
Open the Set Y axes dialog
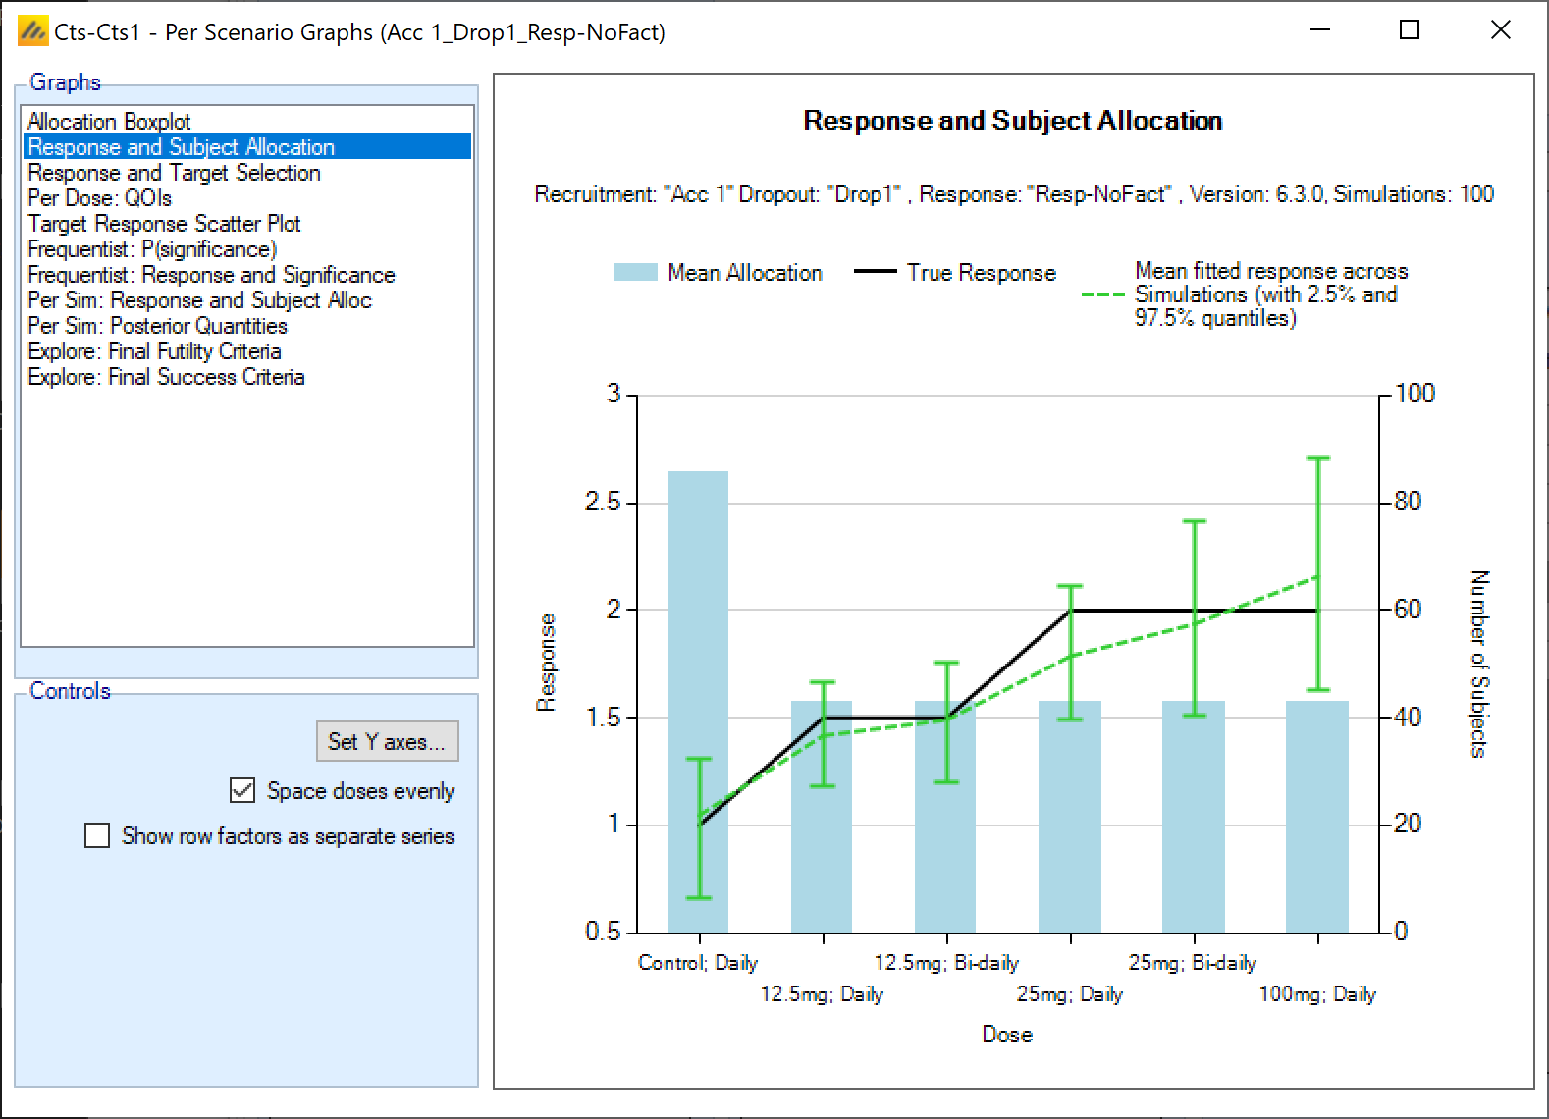(387, 742)
